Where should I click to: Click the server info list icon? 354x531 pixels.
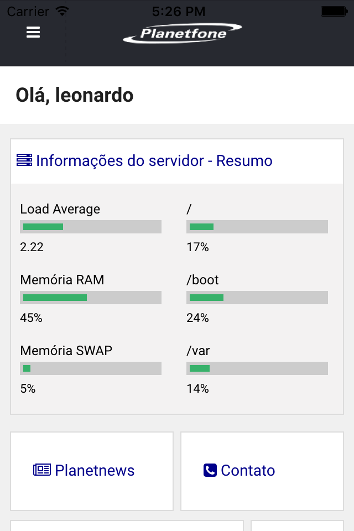(x=24, y=160)
